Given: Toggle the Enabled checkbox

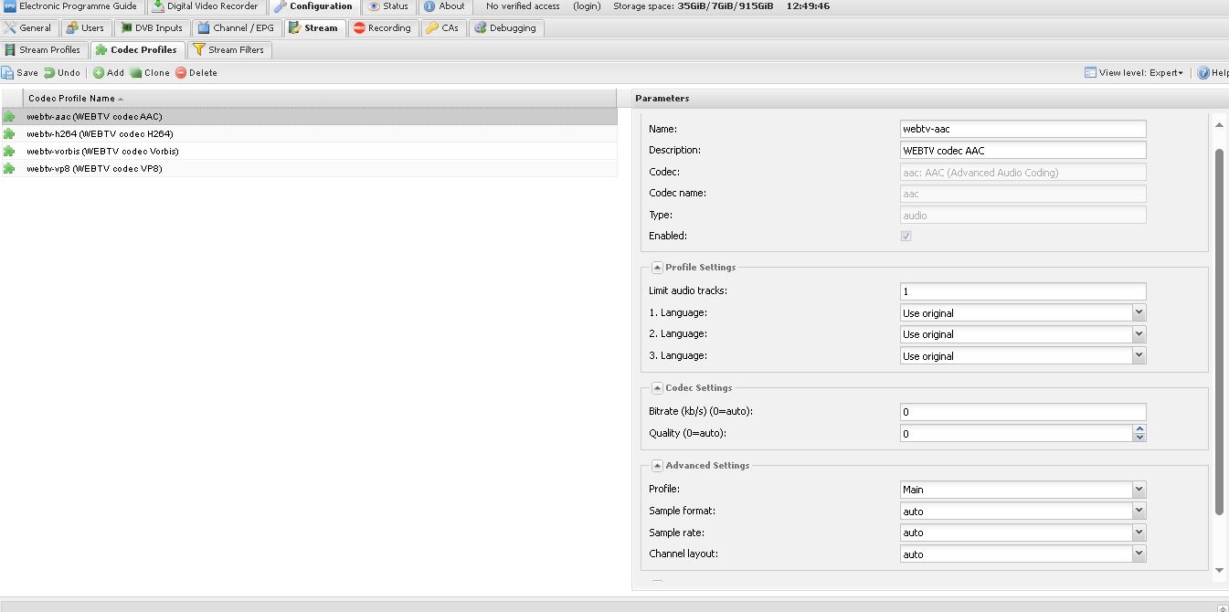Looking at the screenshot, I should (x=906, y=236).
